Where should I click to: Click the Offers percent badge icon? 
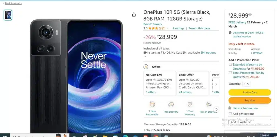click(x=146, y=67)
